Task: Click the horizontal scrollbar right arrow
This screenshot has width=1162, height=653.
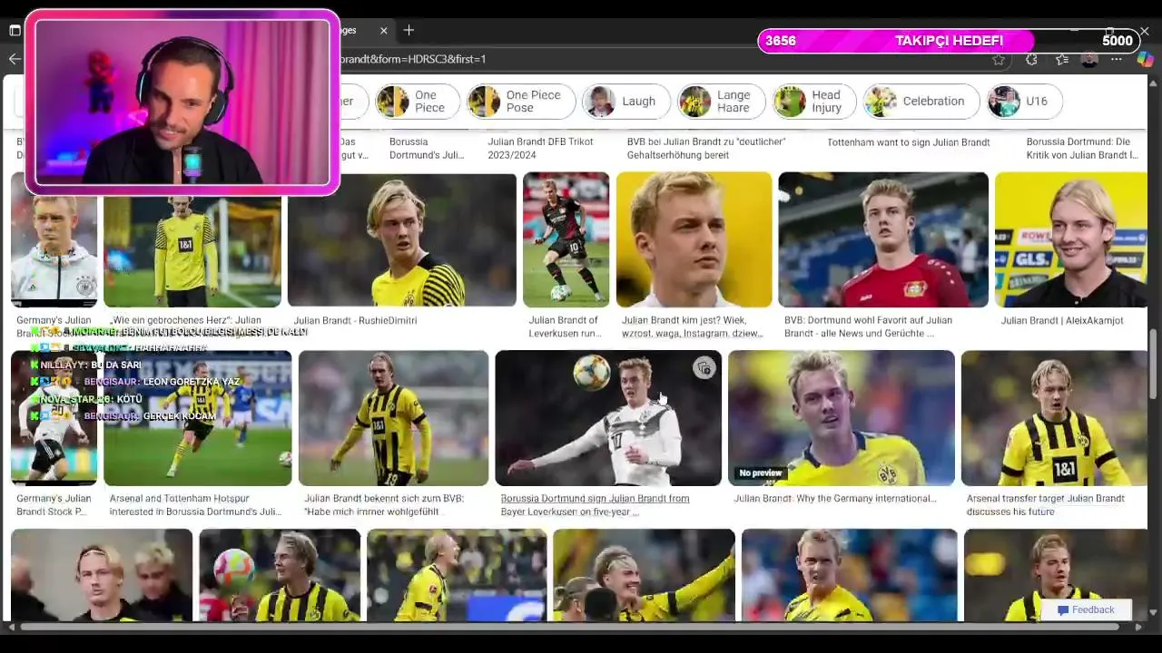Action: (x=1139, y=627)
